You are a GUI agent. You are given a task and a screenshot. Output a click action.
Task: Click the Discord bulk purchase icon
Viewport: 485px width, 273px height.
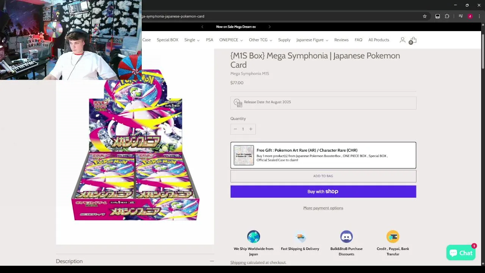(346, 237)
